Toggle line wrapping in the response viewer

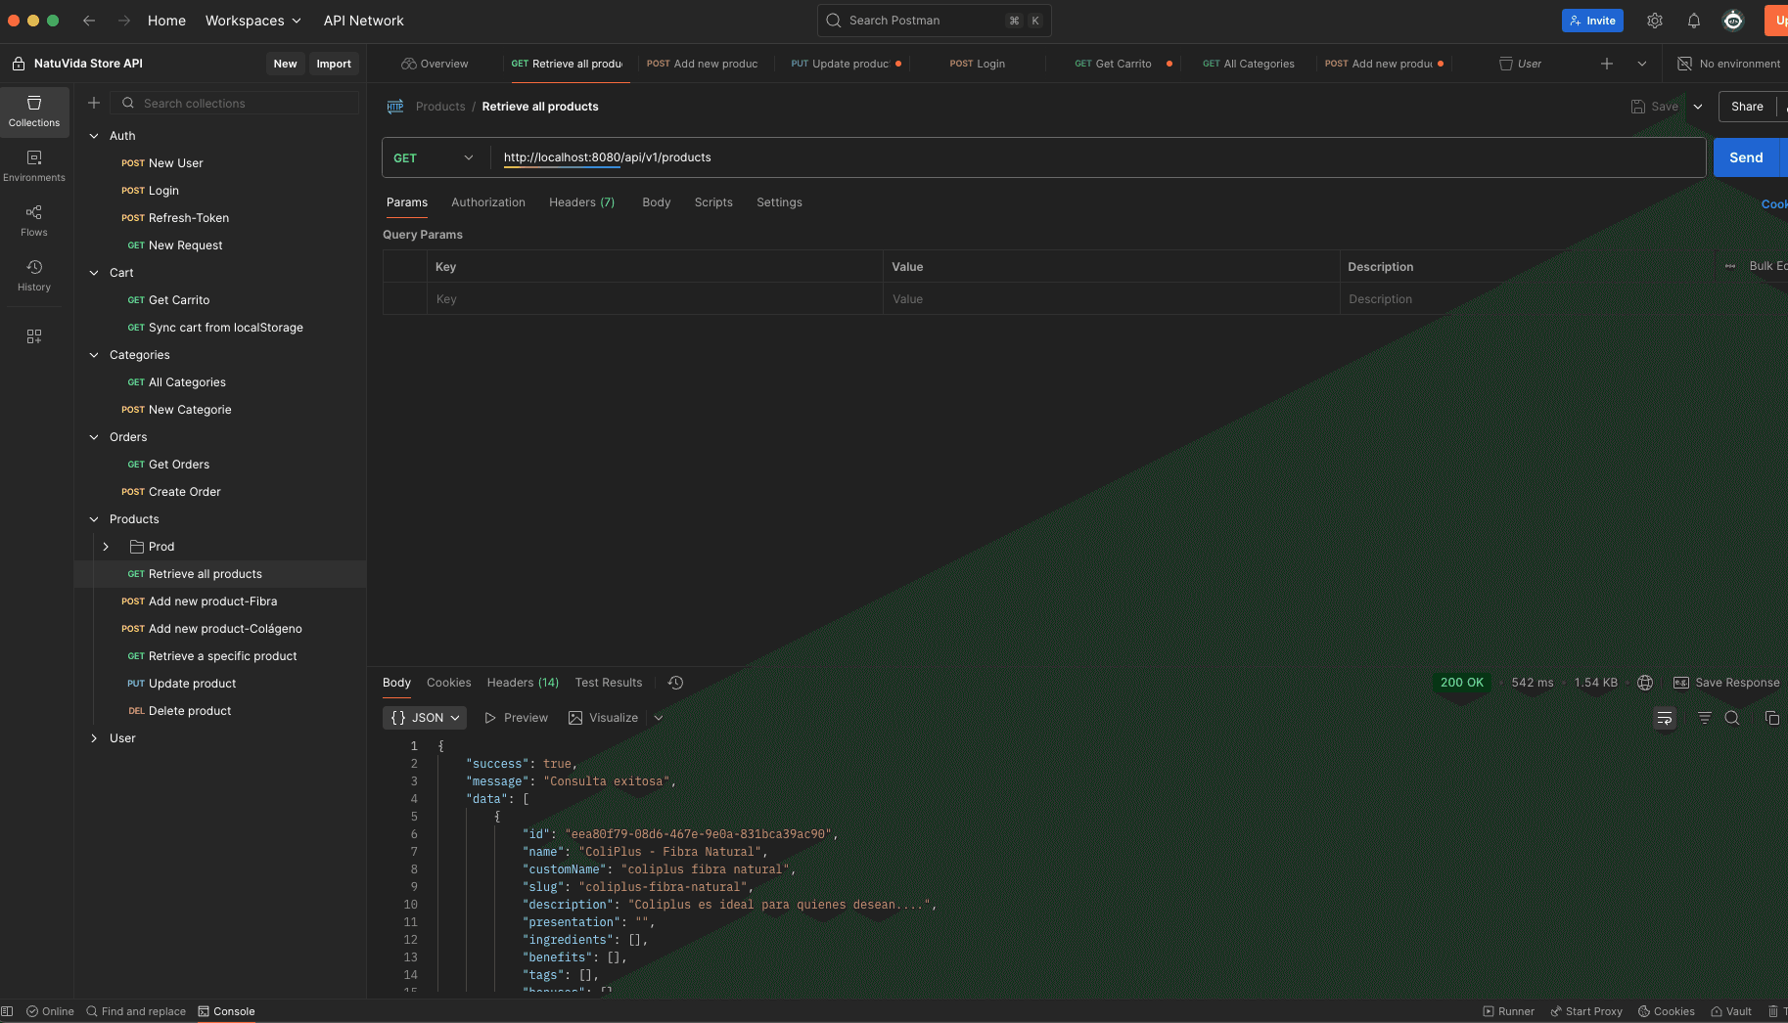pos(1665,718)
